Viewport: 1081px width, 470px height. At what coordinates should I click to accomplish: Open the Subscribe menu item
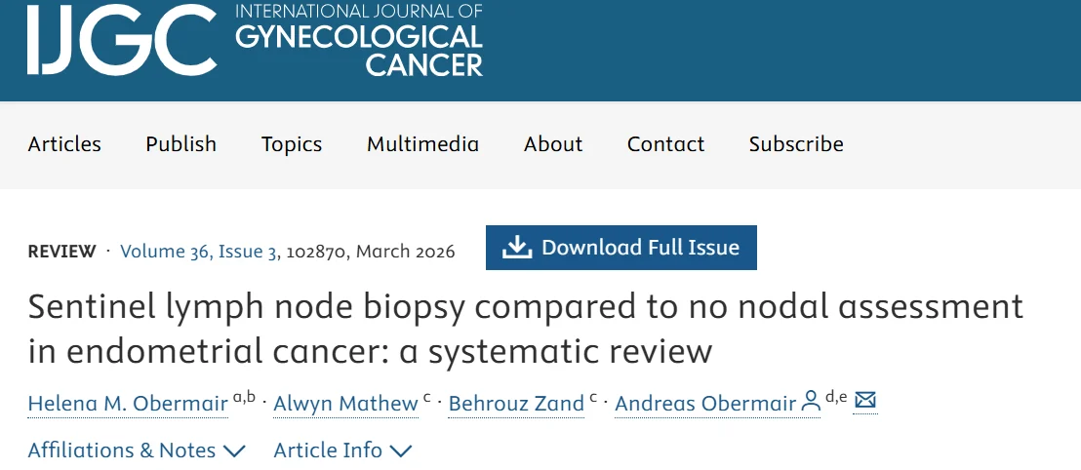pos(796,144)
